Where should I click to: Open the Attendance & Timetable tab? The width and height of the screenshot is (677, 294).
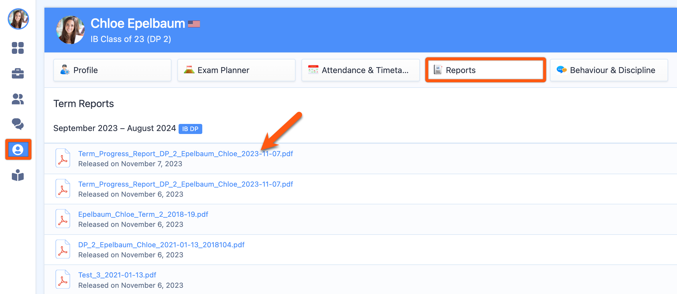click(360, 70)
